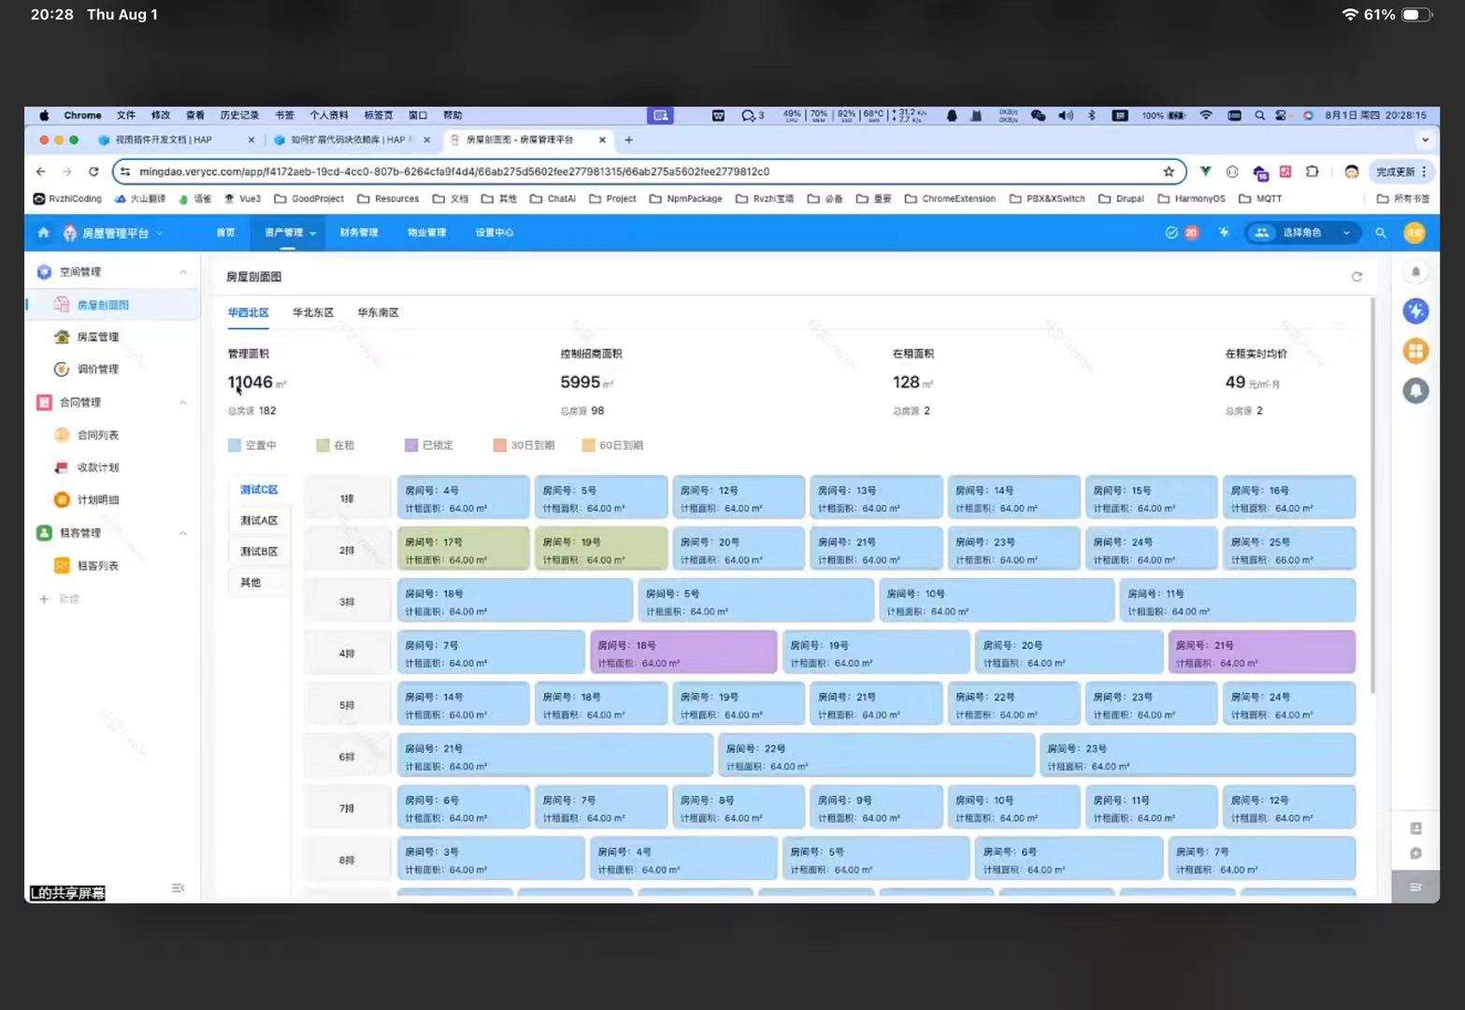Image resolution: width=1465 pixels, height=1010 pixels.
Task: Bookmark this page with the star icon
Action: tap(1169, 172)
